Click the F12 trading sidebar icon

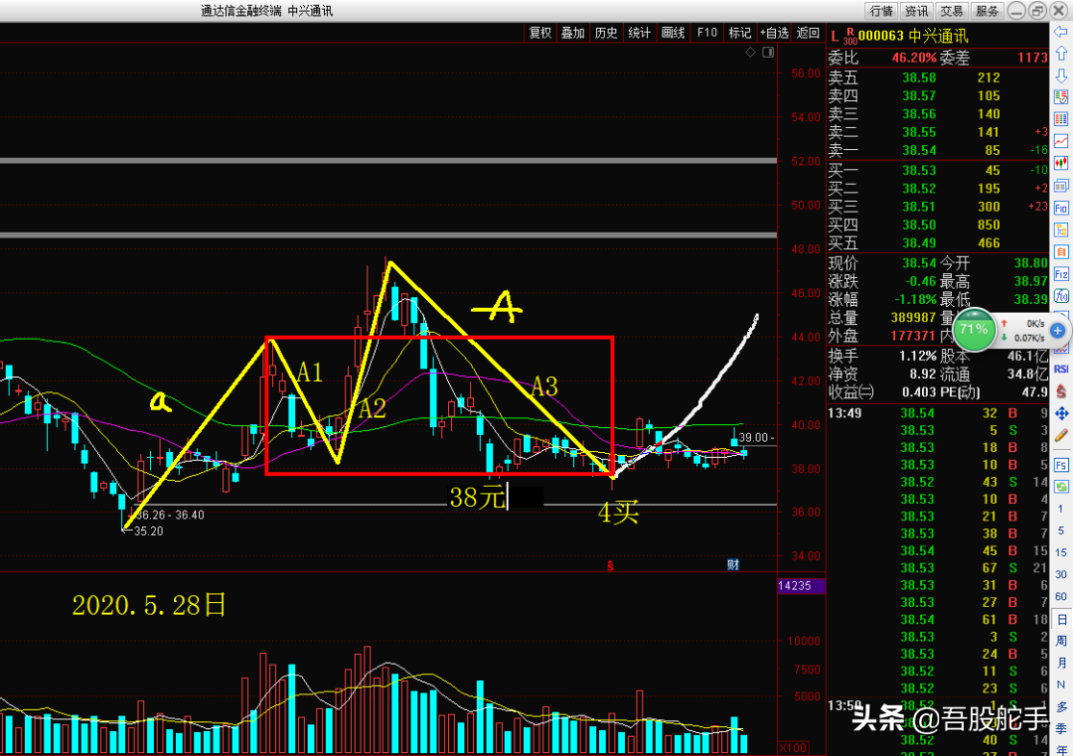1061,274
